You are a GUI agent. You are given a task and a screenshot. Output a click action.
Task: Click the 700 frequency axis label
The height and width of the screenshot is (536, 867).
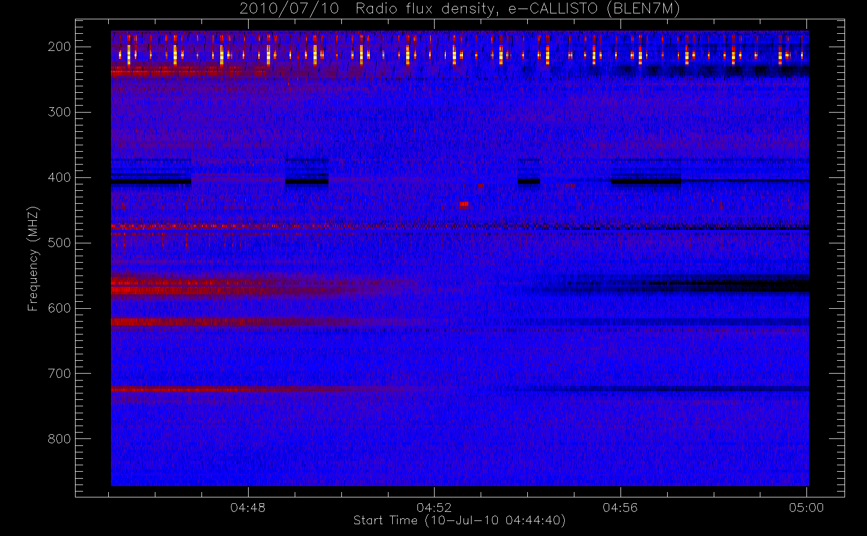pyautogui.click(x=59, y=374)
